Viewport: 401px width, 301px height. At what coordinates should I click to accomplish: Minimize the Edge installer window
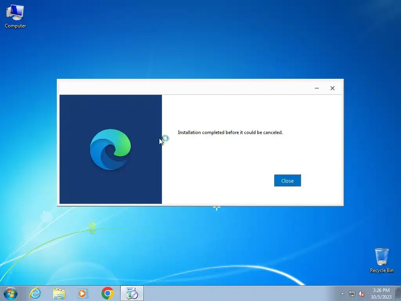coord(316,88)
